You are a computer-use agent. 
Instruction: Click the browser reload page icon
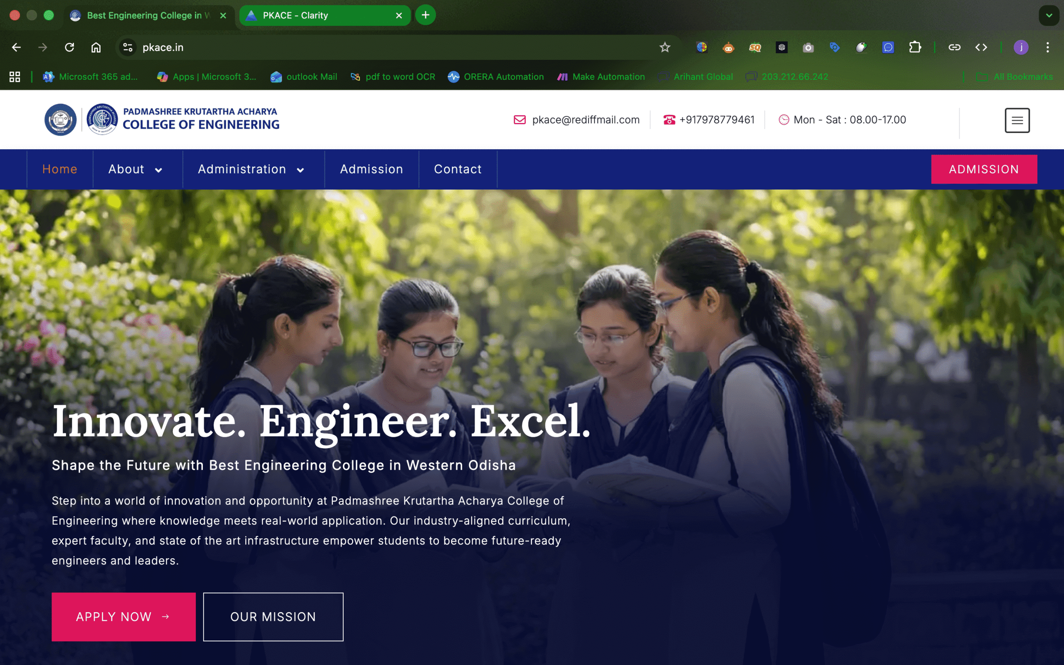[69, 47]
